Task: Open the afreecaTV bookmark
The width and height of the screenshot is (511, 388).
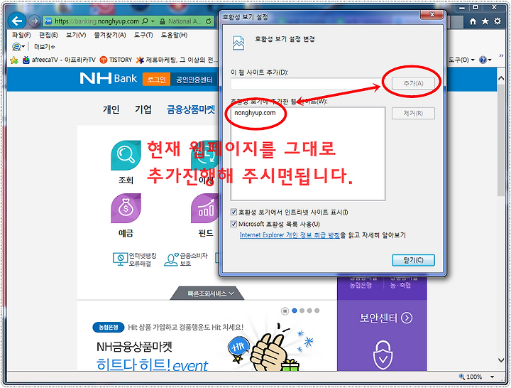Action: [59, 60]
